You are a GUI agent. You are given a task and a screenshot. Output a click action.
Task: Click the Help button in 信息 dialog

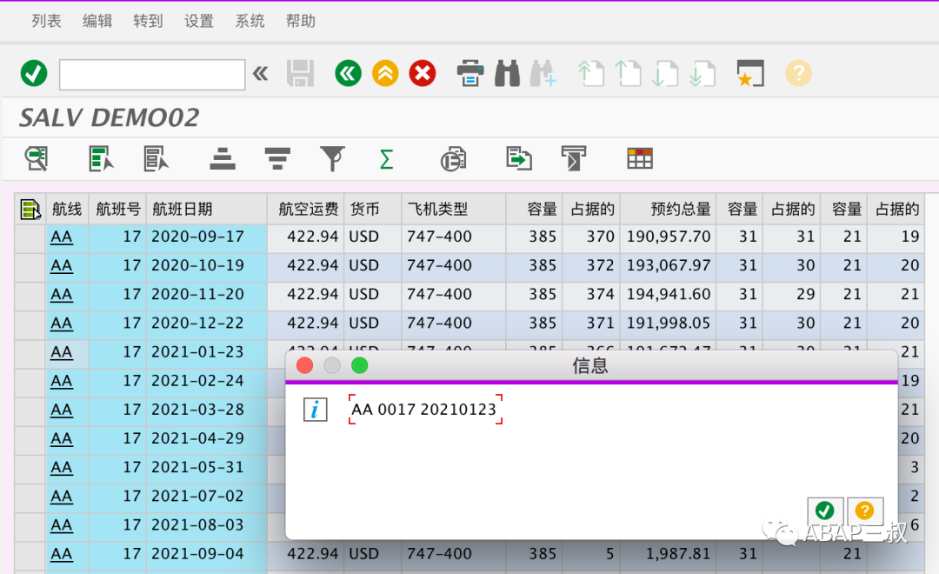(865, 511)
